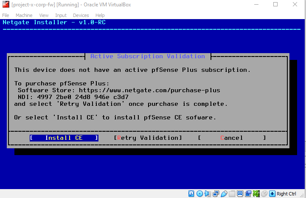Open the Input menu

click(x=61, y=15)
